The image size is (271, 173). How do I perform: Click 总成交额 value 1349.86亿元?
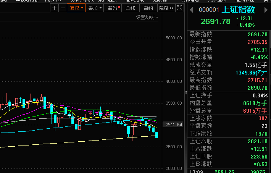tap(252, 73)
